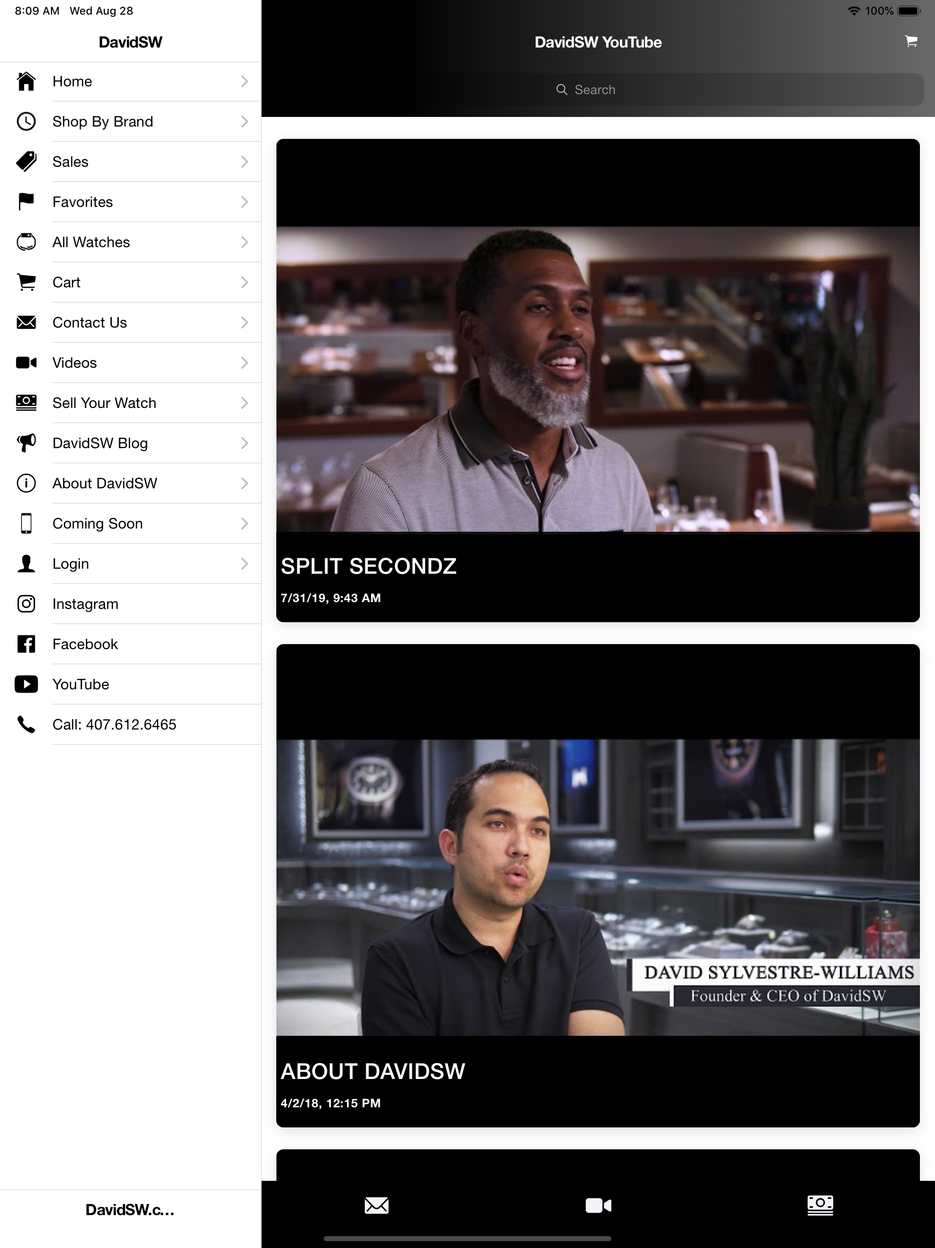Open Shop By Brand menu item
This screenshot has width=935, height=1248.
[130, 122]
